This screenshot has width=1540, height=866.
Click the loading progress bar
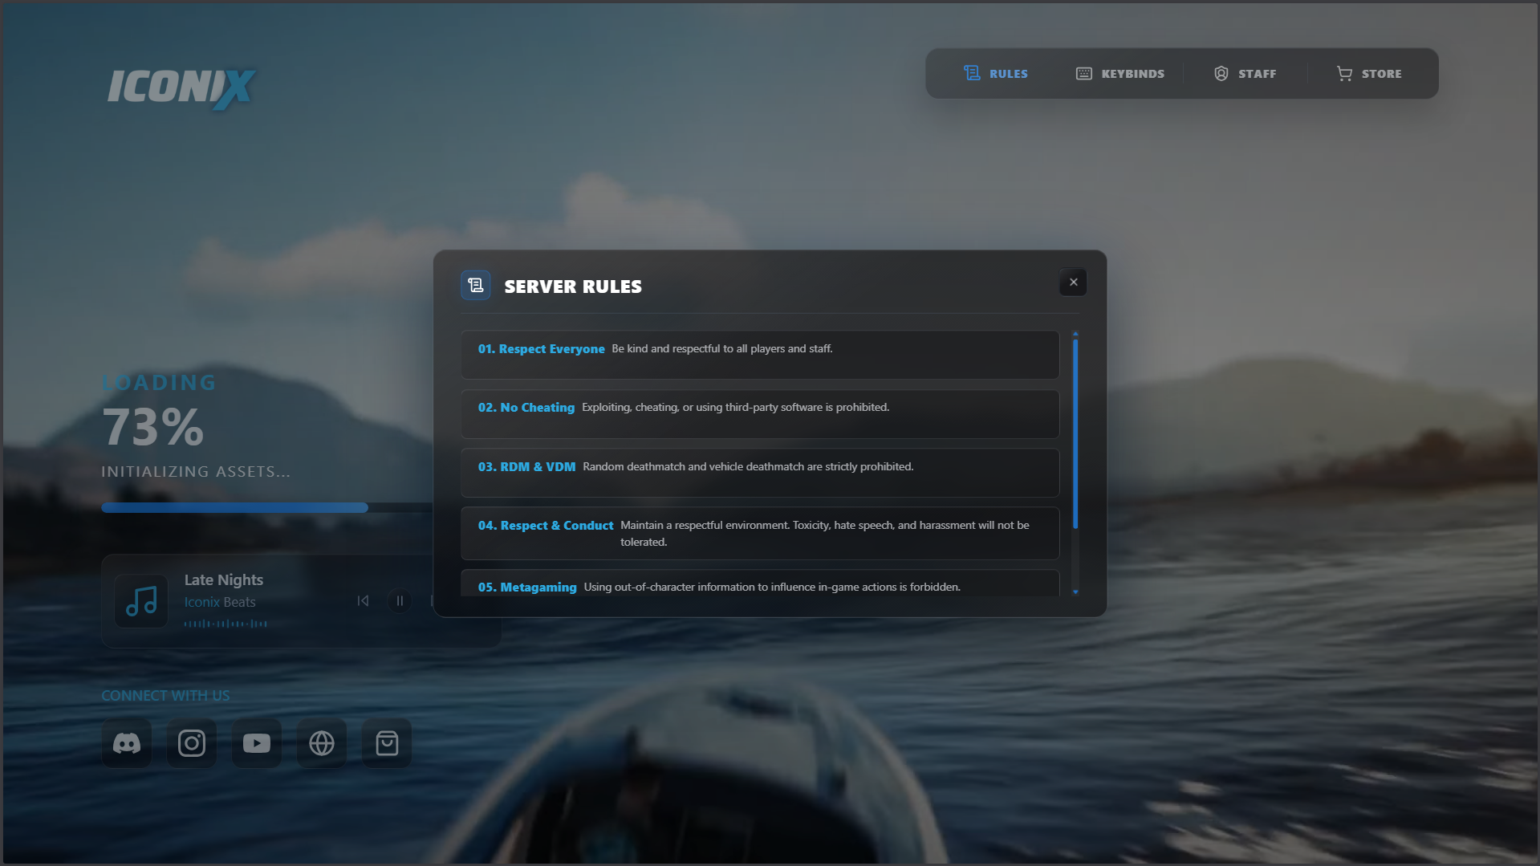click(266, 507)
